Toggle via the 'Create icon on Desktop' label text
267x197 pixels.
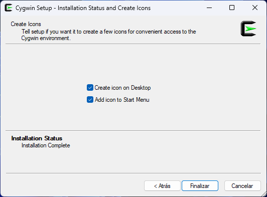[122, 88]
